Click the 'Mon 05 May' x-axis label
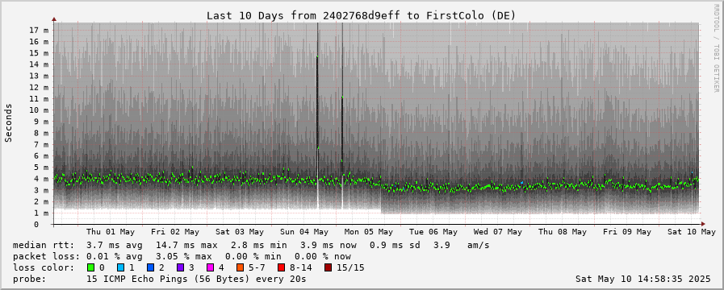The height and width of the screenshot is (290, 724). coord(369,232)
